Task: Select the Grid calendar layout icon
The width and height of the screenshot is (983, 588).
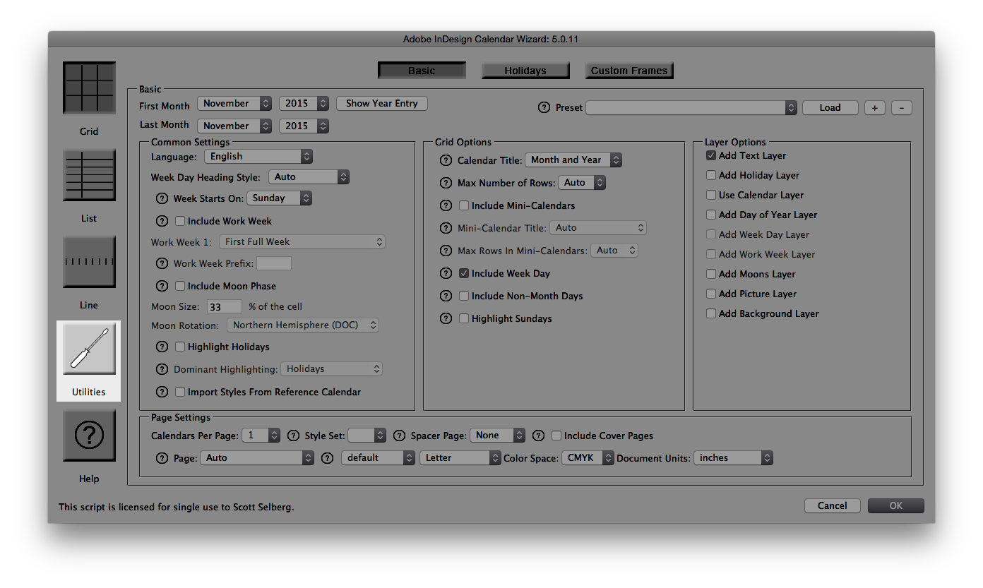Action: (89, 88)
